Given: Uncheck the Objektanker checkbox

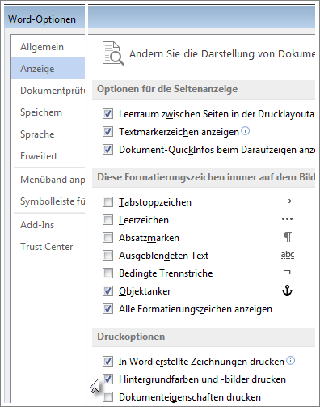Looking at the screenshot, I should coord(107,291).
